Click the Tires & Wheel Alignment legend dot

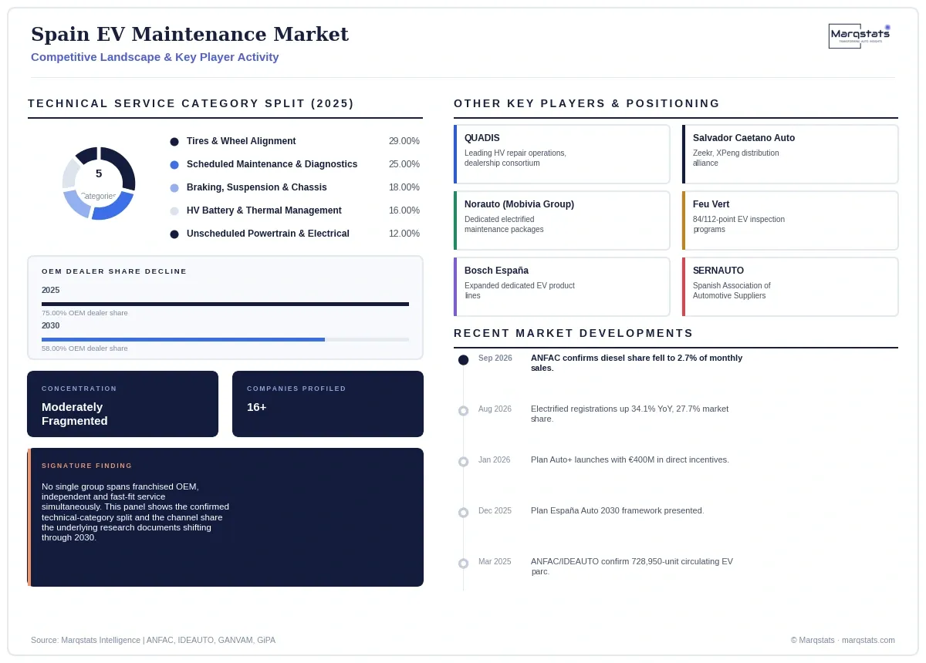tap(174, 142)
